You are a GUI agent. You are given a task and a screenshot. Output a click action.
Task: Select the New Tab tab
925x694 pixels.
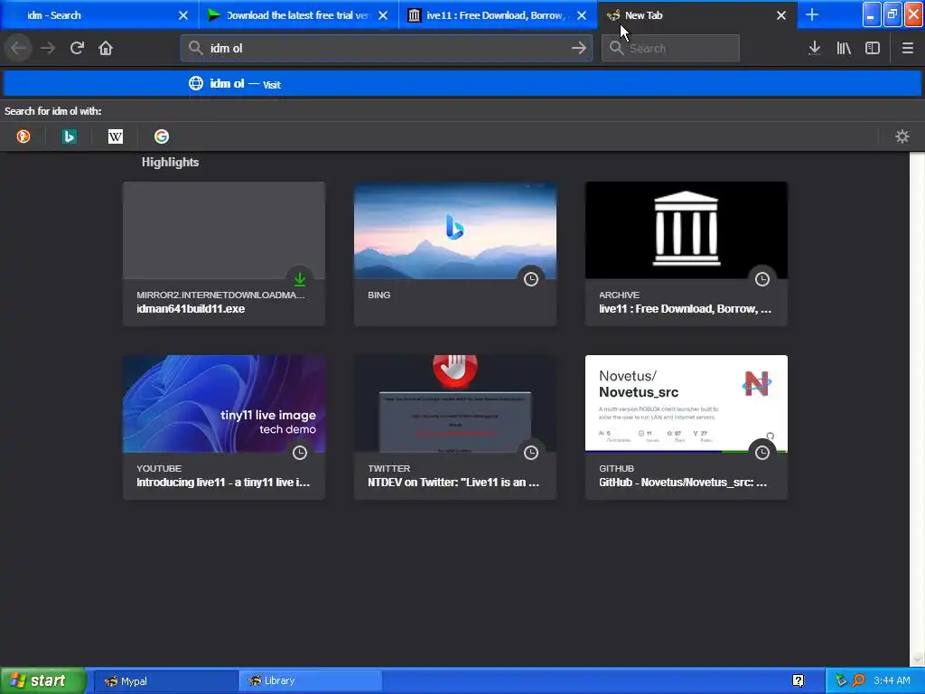[696, 15]
